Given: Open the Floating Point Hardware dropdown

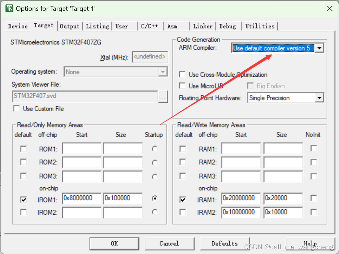Looking at the screenshot, I should pyautogui.click(x=320, y=98).
